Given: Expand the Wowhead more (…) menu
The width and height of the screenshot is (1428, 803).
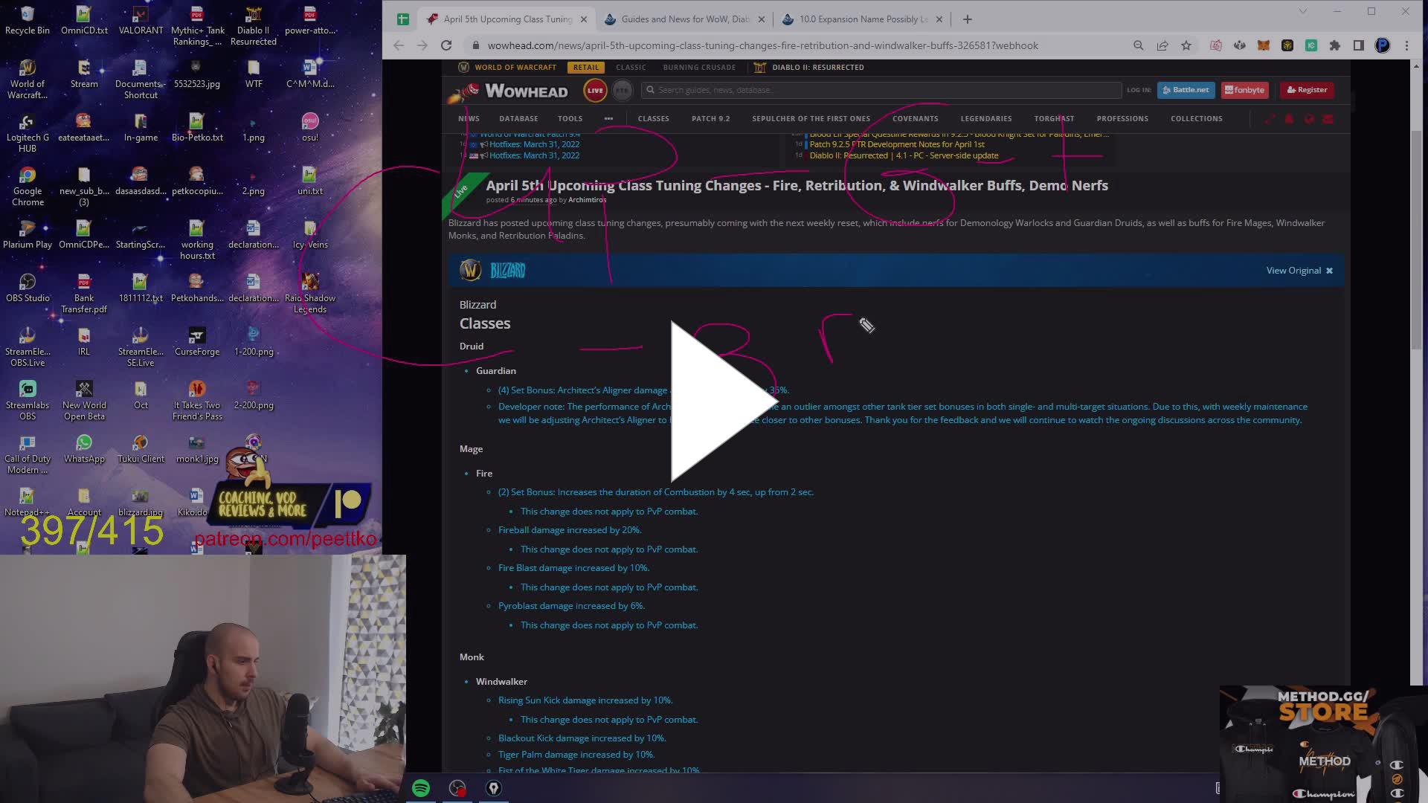Looking at the screenshot, I should coord(608,118).
